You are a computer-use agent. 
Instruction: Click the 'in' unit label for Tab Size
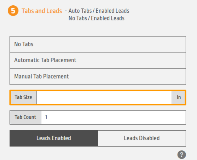coord(179,97)
